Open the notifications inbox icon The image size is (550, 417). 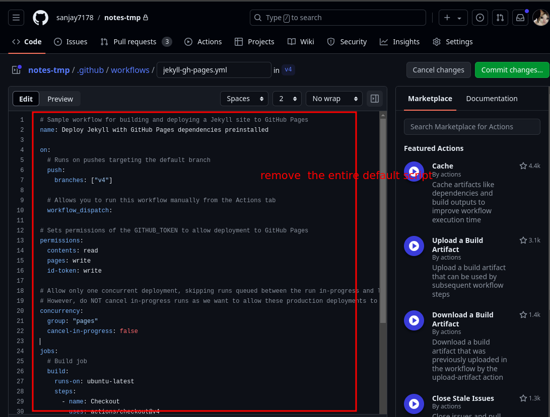[520, 18]
